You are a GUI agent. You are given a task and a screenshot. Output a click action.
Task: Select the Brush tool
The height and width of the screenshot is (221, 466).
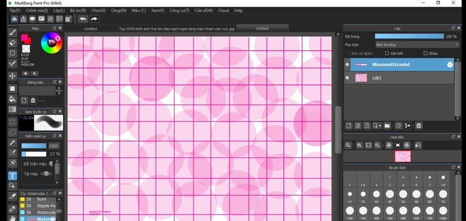coord(12,32)
